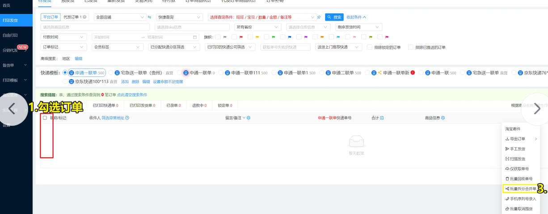
Task: Tick the select-all orders header checkbox
Action: (45, 118)
